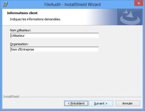Click the 'Indiquez les informations demandées.' text
The height and width of the screenshot is (111, 145).
(x=36, y=19)
